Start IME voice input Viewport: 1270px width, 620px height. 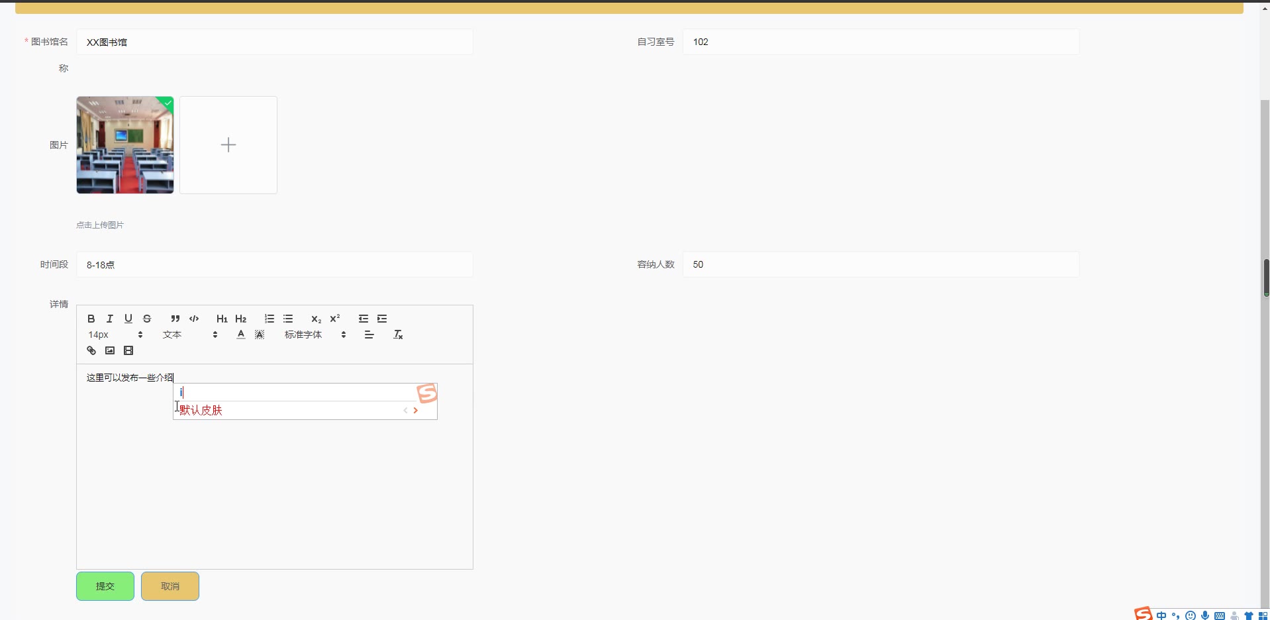[1205, 615]
